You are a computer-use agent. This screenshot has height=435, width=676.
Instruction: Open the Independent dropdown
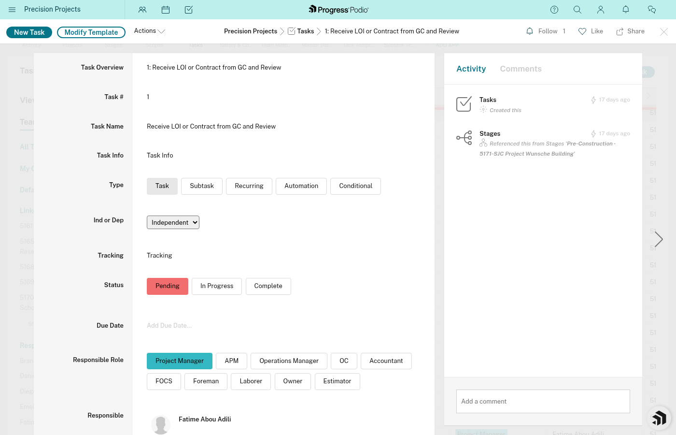(173, 222)
